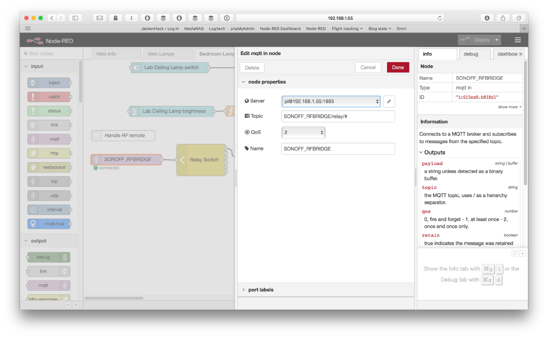Viewport: 548px width, 338px height.
Task: Switch to the info sidebar tab
Action: coord(438,54)
